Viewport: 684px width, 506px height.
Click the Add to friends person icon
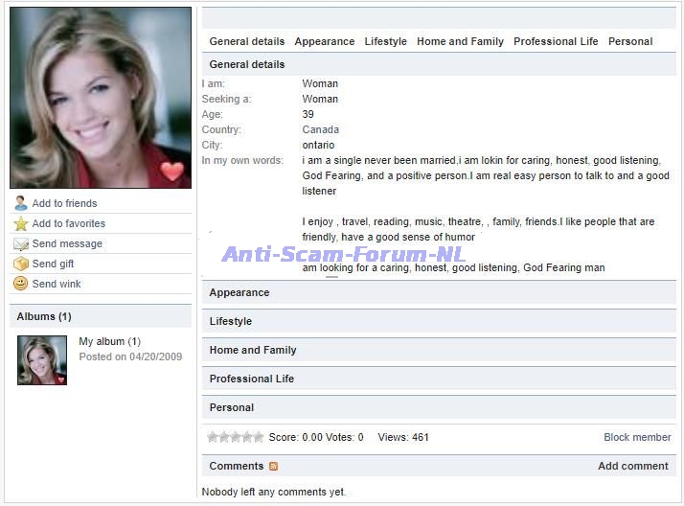click(x=20, y=203)
